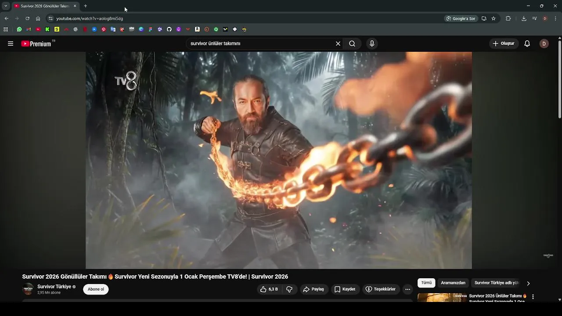Viewport: 562px width, 316px height.
Task: Send thanks with Teşekkürler button
Action: coord(381,289)
